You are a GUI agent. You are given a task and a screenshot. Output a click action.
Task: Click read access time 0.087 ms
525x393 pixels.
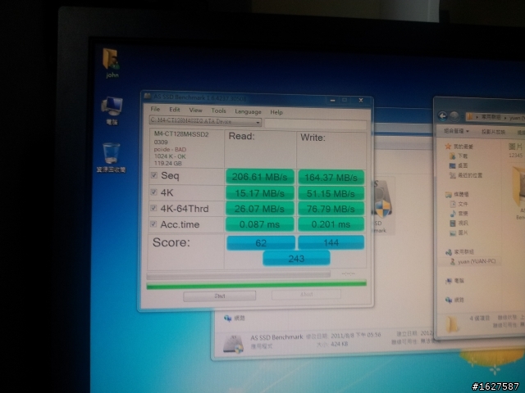pyautogui.click(x=260, y=224)
